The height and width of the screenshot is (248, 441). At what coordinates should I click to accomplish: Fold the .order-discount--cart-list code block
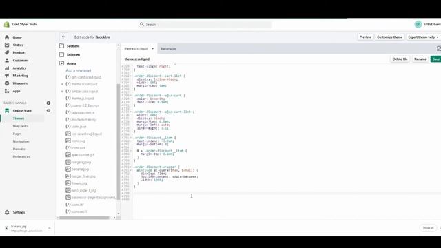click(131, 76)
